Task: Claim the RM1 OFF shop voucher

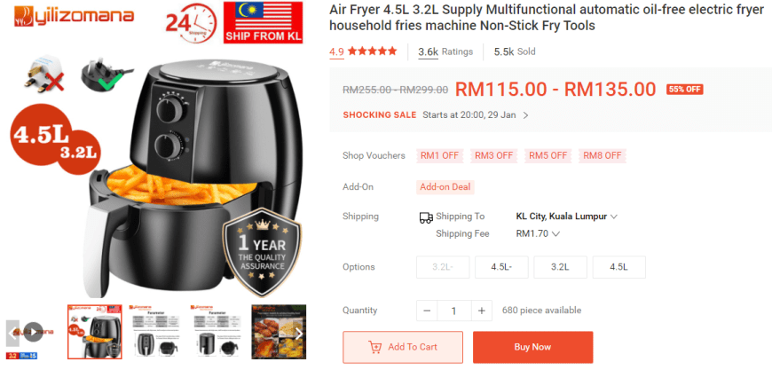Action: coord(439,156)
